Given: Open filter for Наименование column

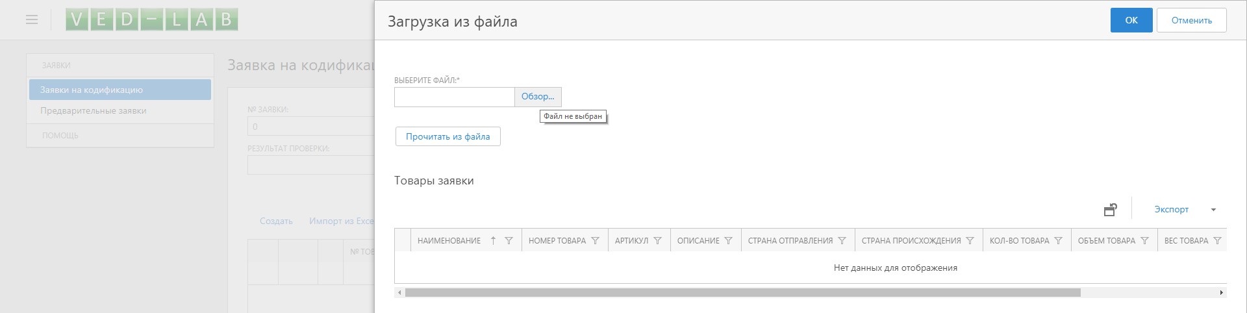Looking at the screenshot, I should point(509,241).
